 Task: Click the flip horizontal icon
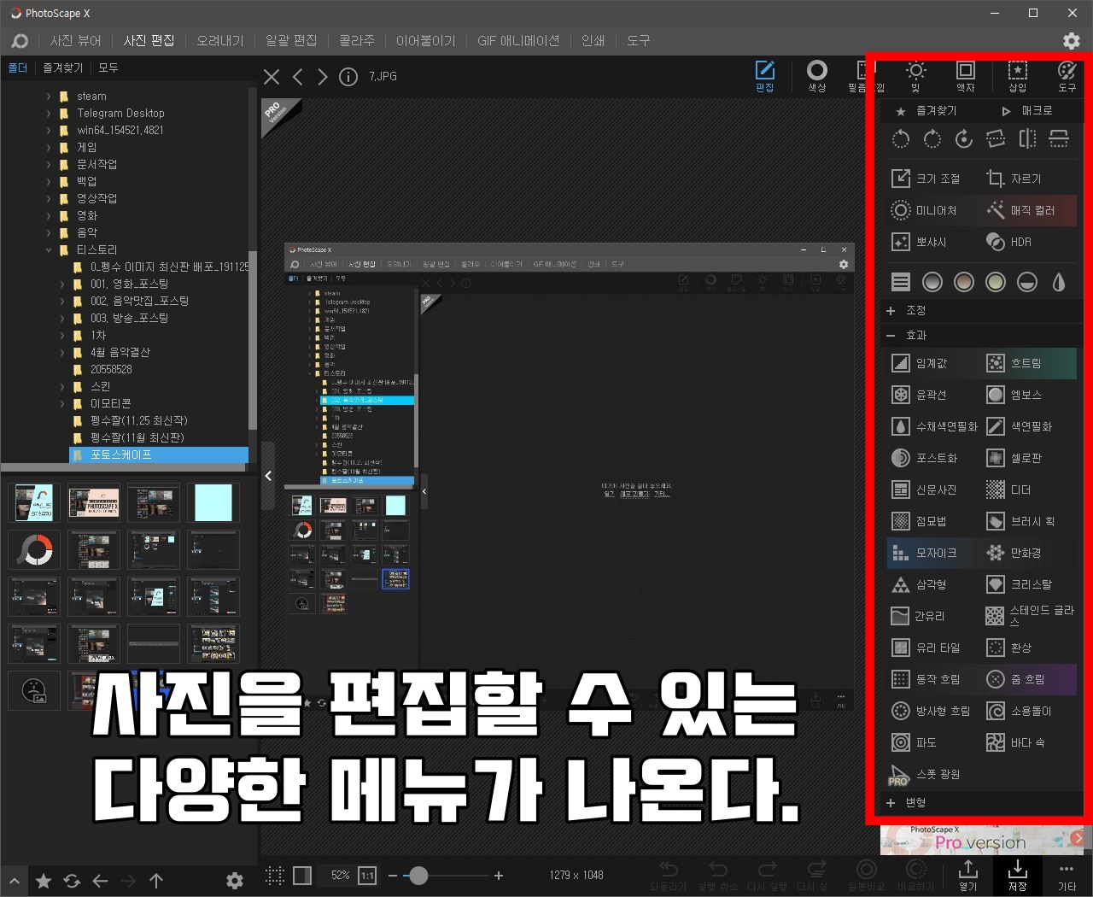point(1027,139)
